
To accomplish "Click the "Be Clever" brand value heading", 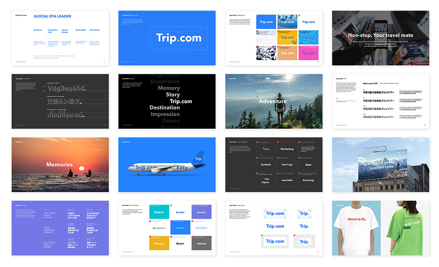I will point(39,30).
